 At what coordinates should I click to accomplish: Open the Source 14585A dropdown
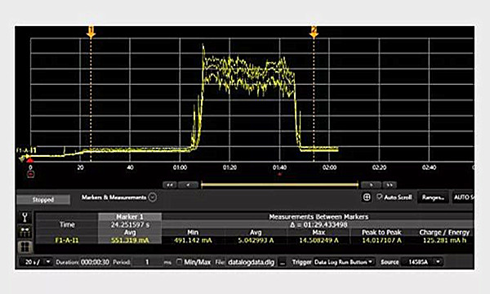click(x=421, y=262)
